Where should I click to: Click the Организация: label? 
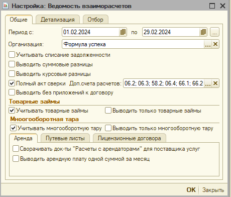[26, 44]
